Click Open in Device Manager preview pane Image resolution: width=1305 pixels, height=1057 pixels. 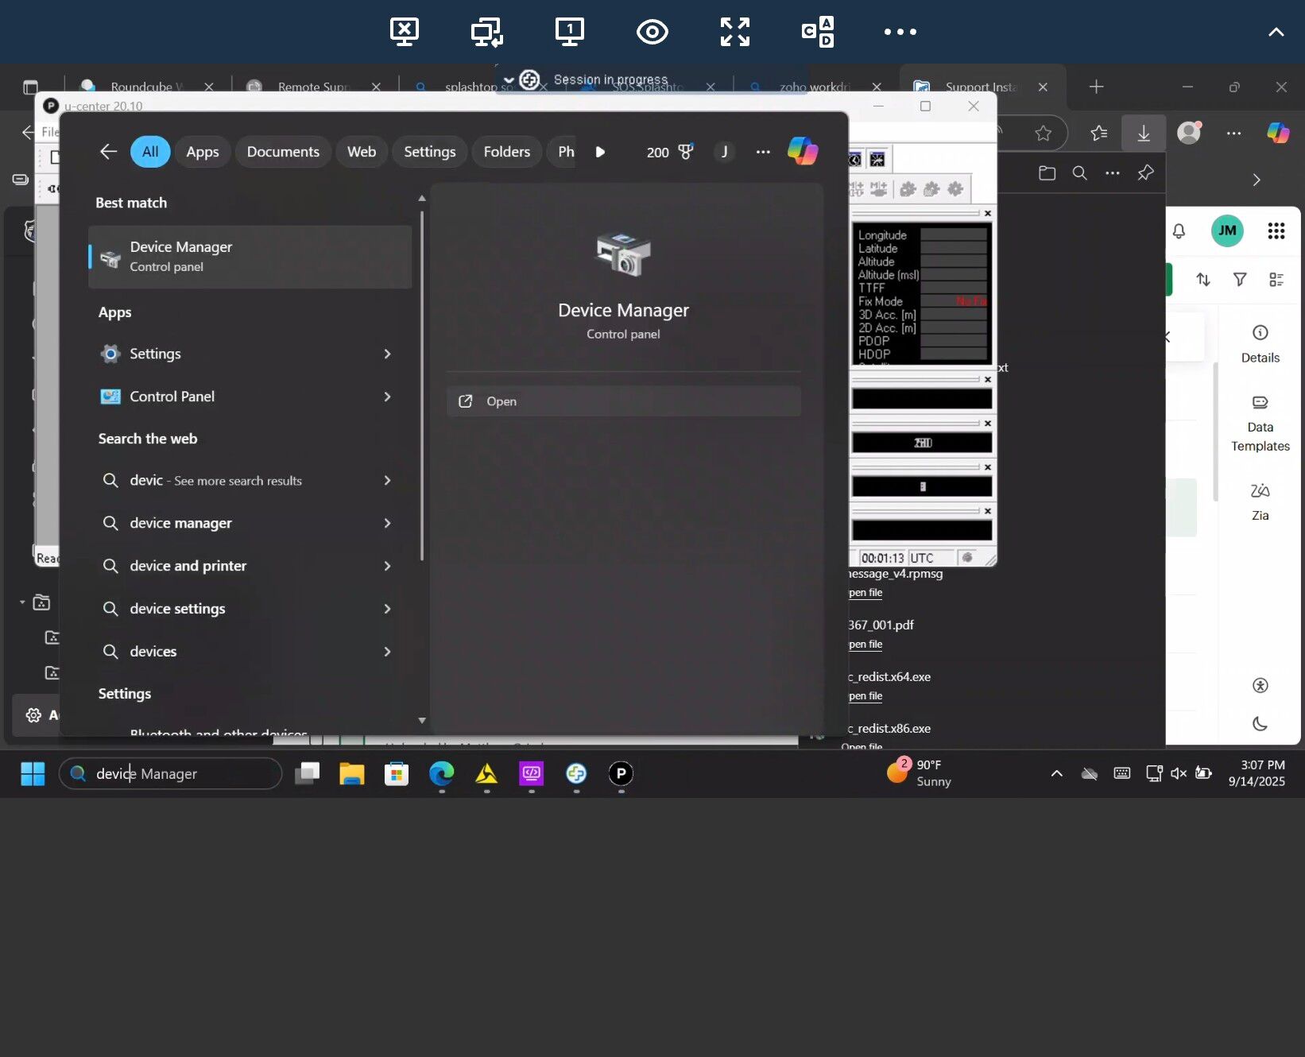click(623, 401)
